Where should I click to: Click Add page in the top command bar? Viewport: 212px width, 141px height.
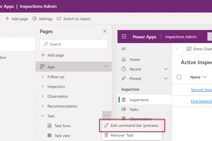coord(17,19)
